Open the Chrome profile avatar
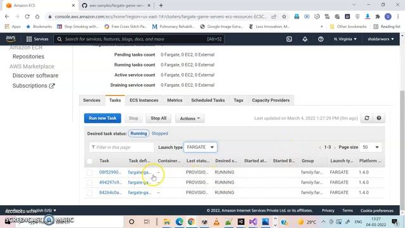 pos(388,16)
